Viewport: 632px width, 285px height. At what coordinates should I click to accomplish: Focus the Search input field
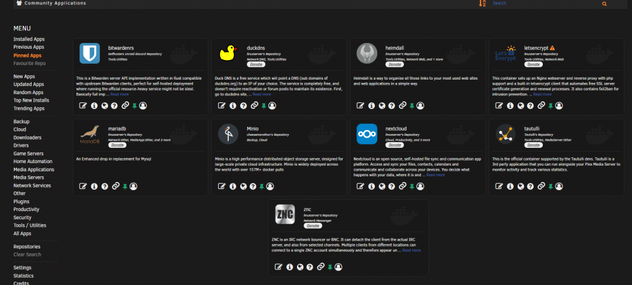(544, 4)
